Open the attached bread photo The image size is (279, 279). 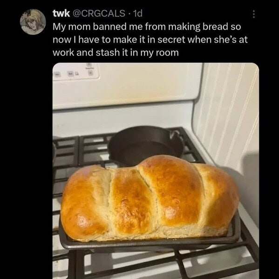pyautogui.click(x=156, y=171)
